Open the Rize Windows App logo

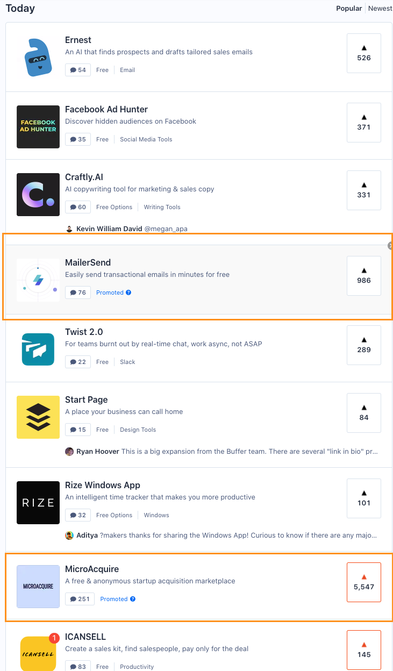38,503
